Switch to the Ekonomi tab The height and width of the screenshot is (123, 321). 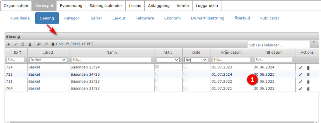(x=173, y=18)
